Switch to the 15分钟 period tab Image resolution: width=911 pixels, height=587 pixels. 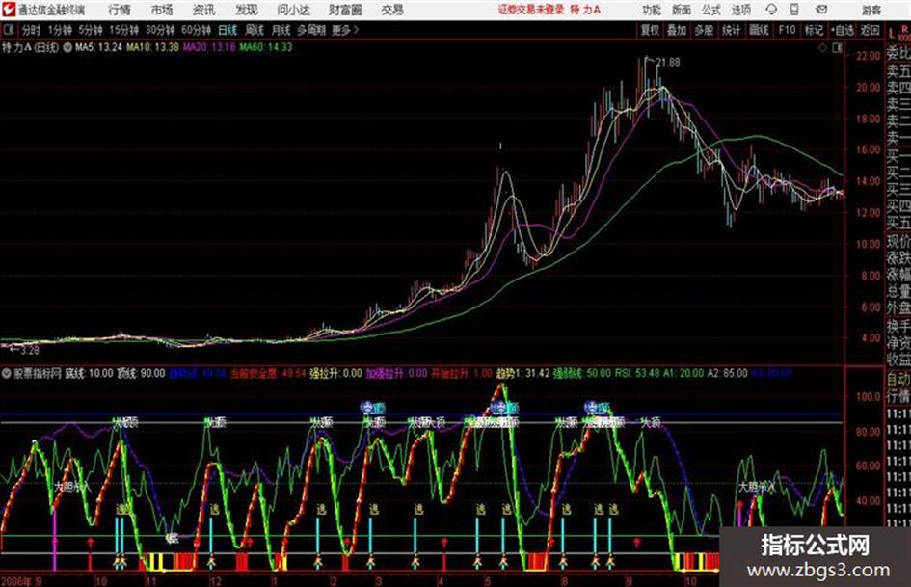[x=123, y=30]
